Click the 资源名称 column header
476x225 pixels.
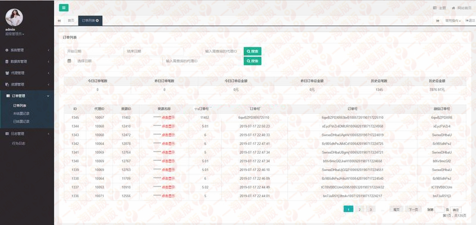(x=164, y=109)
